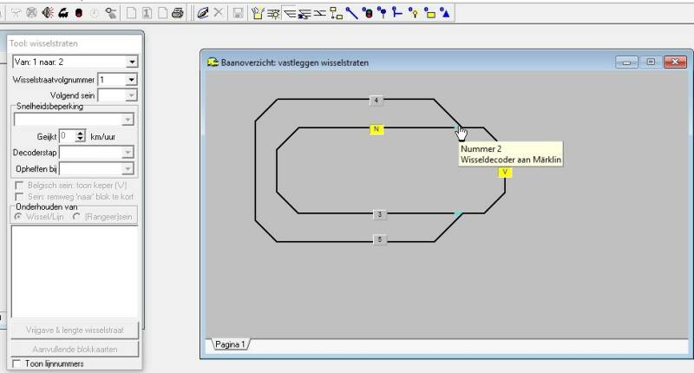Enable the 'Toon lijnnummers' checkbox
Viewport: 694px width, 373px height.
(16, 363)
